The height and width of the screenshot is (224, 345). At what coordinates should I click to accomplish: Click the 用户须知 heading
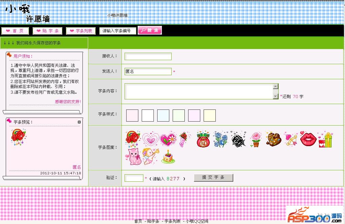pyautogui.click(x=23, y=56)
